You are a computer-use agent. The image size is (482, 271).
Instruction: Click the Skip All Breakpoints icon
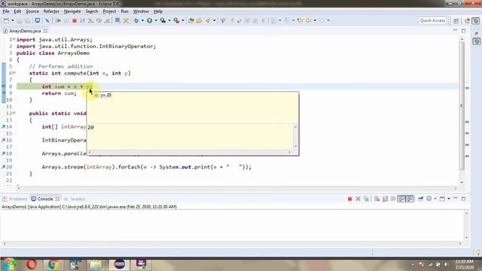(47, 20)
